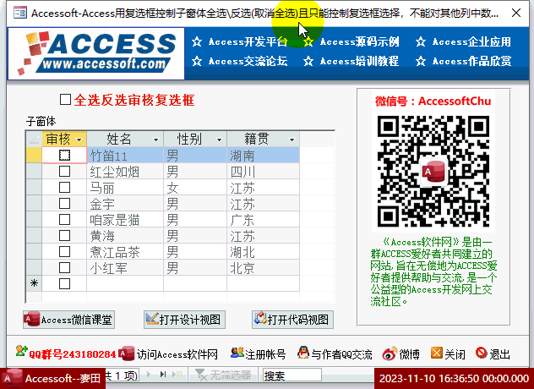The image size is (534, 389).
Task: Open the Access培训教程 link
Action: tap(360, 61)
